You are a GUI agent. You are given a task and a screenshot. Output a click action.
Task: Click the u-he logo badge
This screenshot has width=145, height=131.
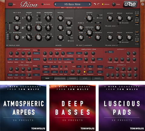[x=130, y=4]
